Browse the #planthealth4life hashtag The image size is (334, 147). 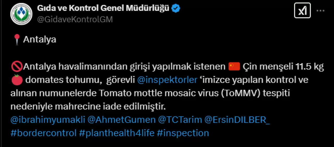tap(116, 133)
